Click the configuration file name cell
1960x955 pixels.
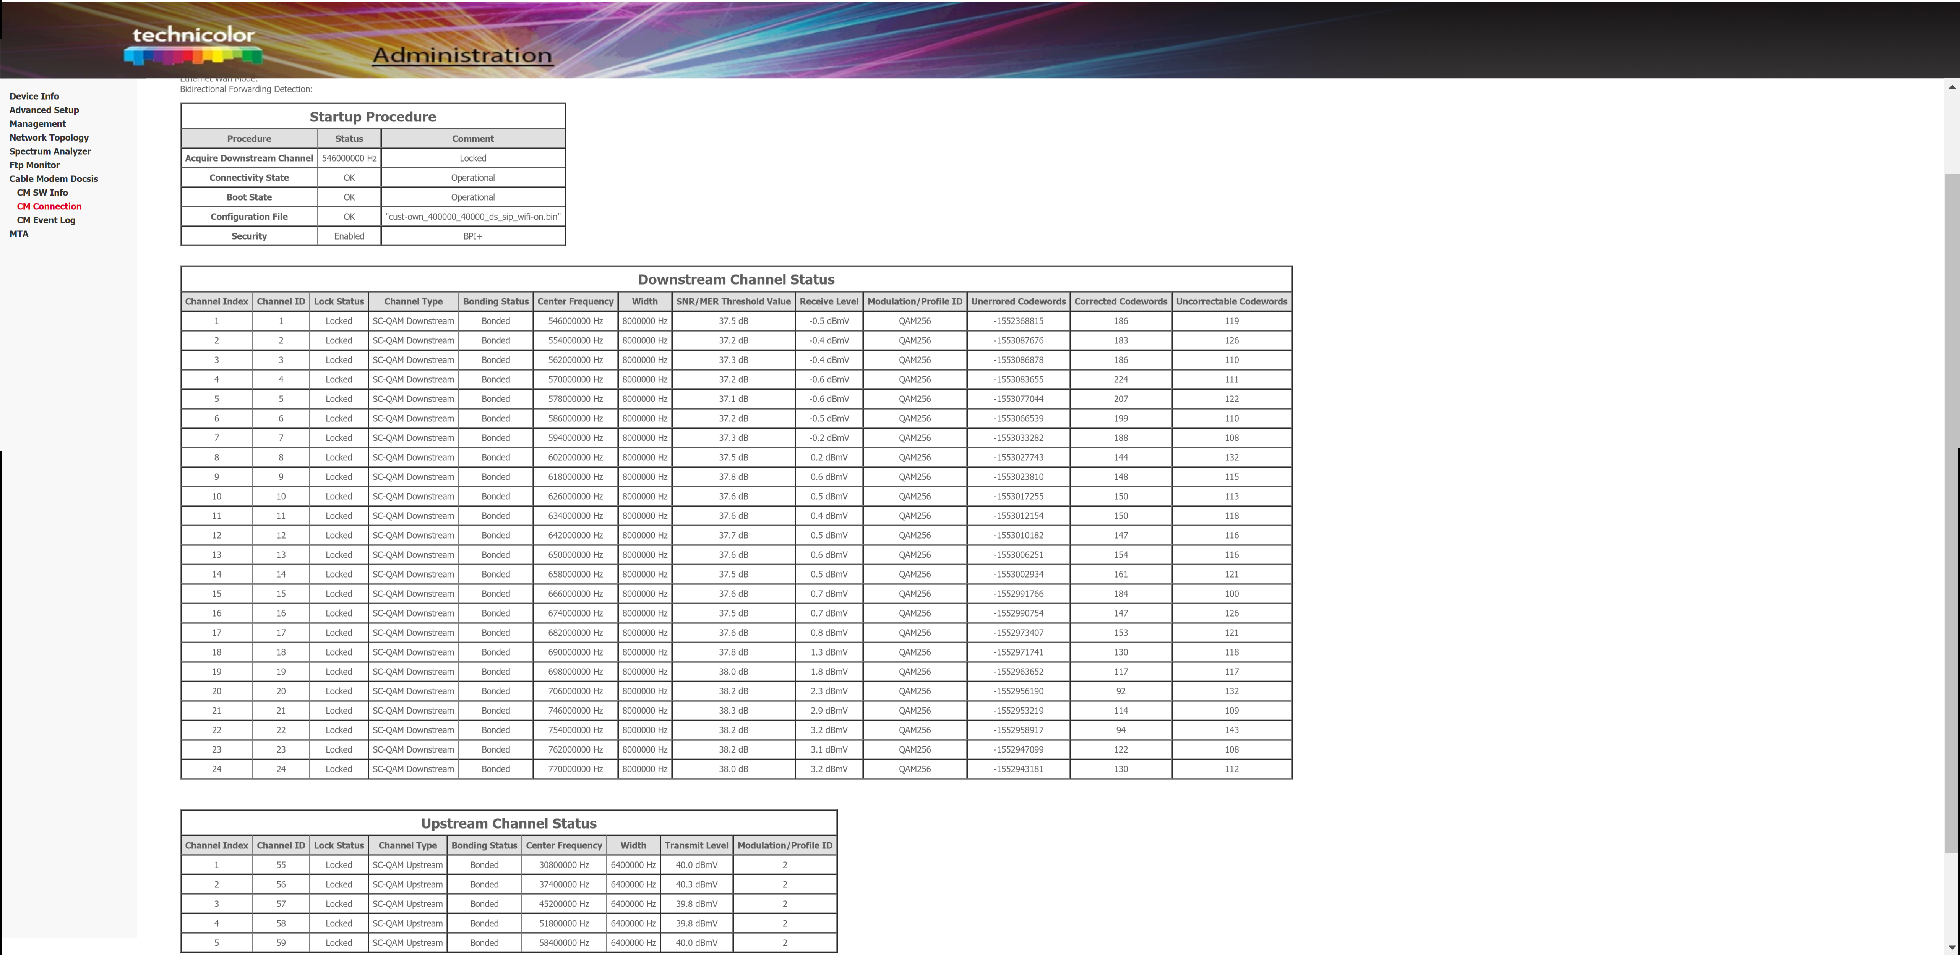[472, 217]
